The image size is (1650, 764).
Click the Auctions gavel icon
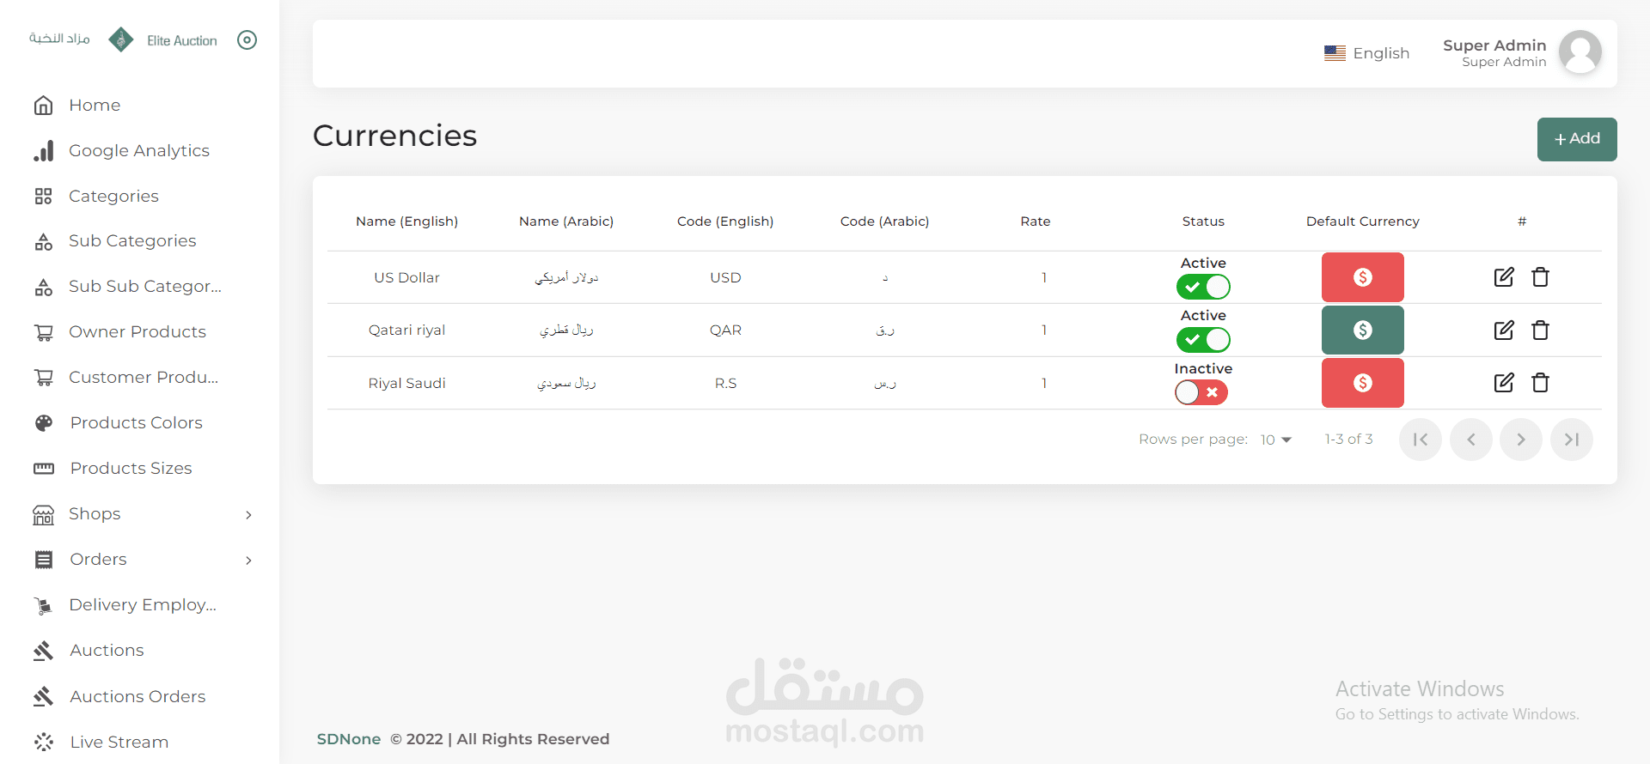pyautogui.click(x=43, y=651)
